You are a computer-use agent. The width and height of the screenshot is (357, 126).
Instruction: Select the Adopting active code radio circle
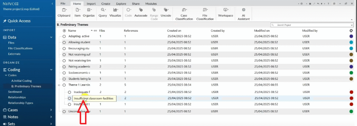click(64, 37)
